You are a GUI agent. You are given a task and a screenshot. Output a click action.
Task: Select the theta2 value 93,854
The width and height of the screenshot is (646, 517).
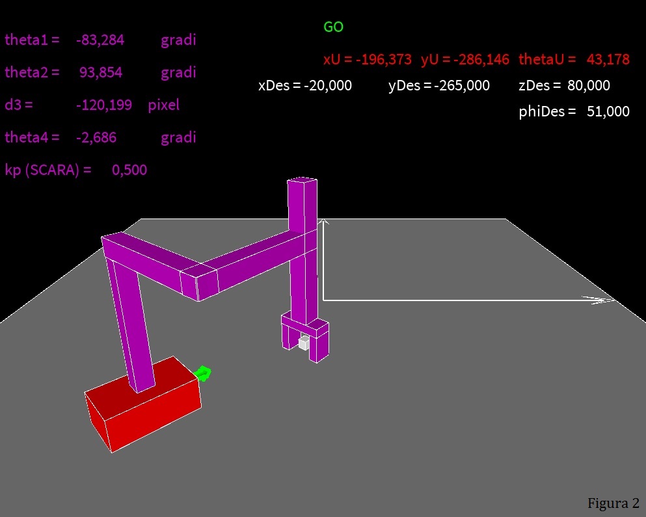coord(101,73)
